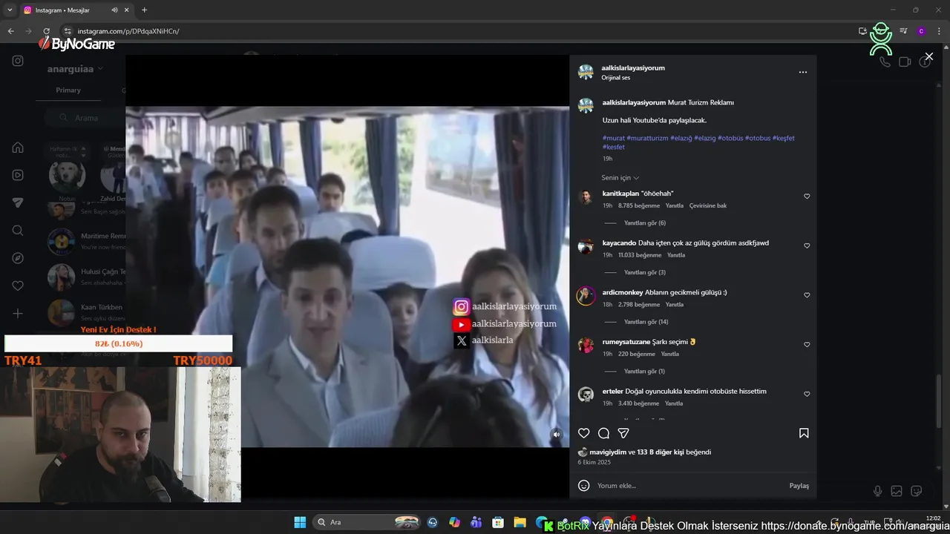
Task: Show replies (1) under rumeysatuzane
Action: [x=644, y=372]
